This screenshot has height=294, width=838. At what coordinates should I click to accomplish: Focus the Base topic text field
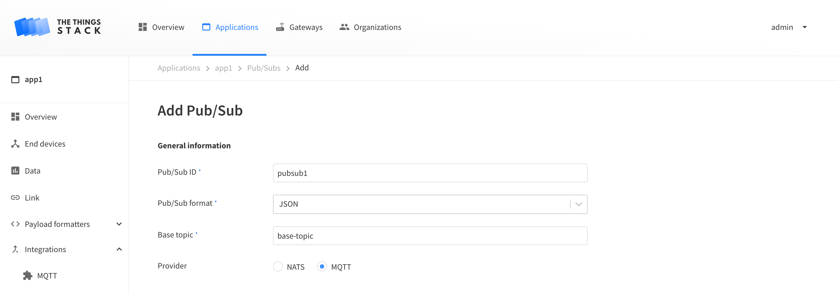(430, 236)
